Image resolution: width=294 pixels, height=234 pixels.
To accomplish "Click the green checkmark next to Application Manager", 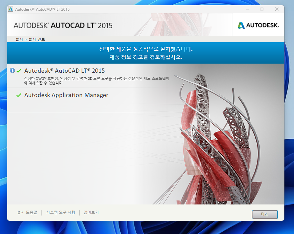I will 19,95.
